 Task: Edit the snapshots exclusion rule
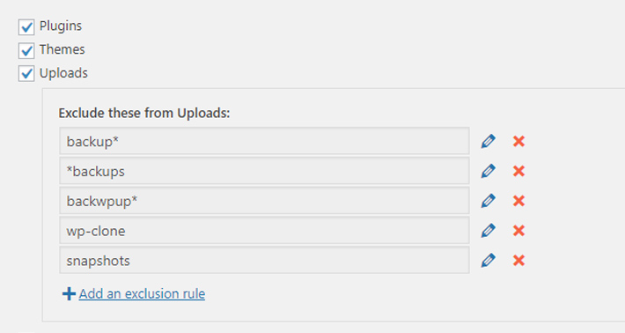(489, 261)
